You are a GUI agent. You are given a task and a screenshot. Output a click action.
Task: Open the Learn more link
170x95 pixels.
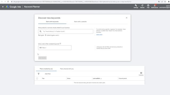pos(99,35)
